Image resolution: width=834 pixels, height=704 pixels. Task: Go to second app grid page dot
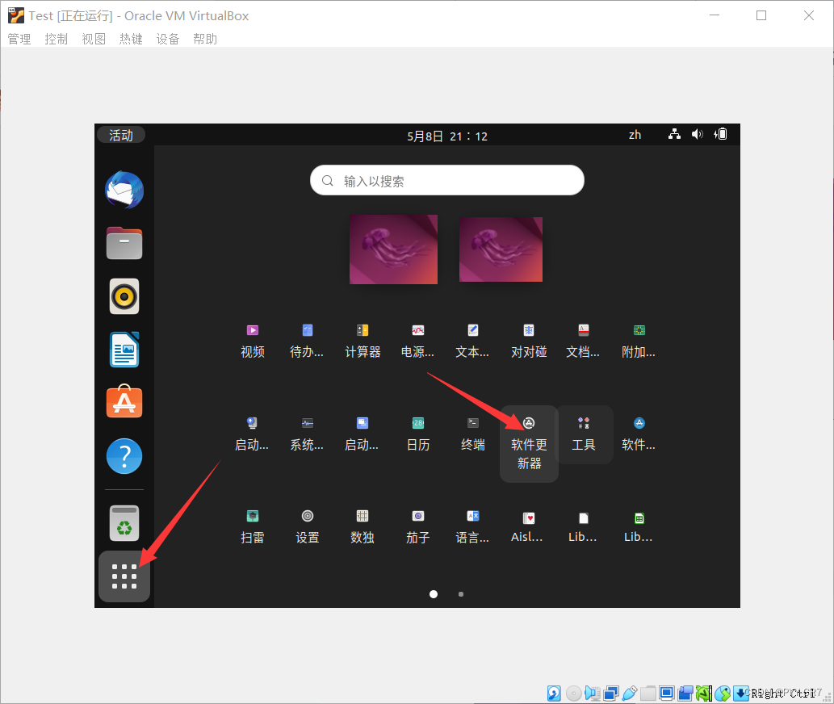461,594
